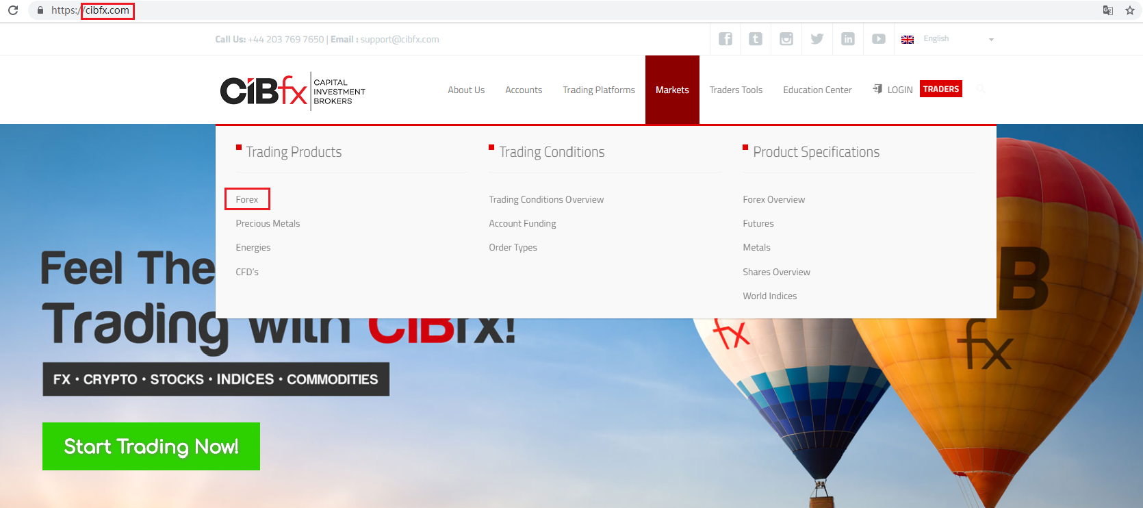Click the translate page icon
The height and width of the screenshot is (508, 1143).
[1108, 10]
